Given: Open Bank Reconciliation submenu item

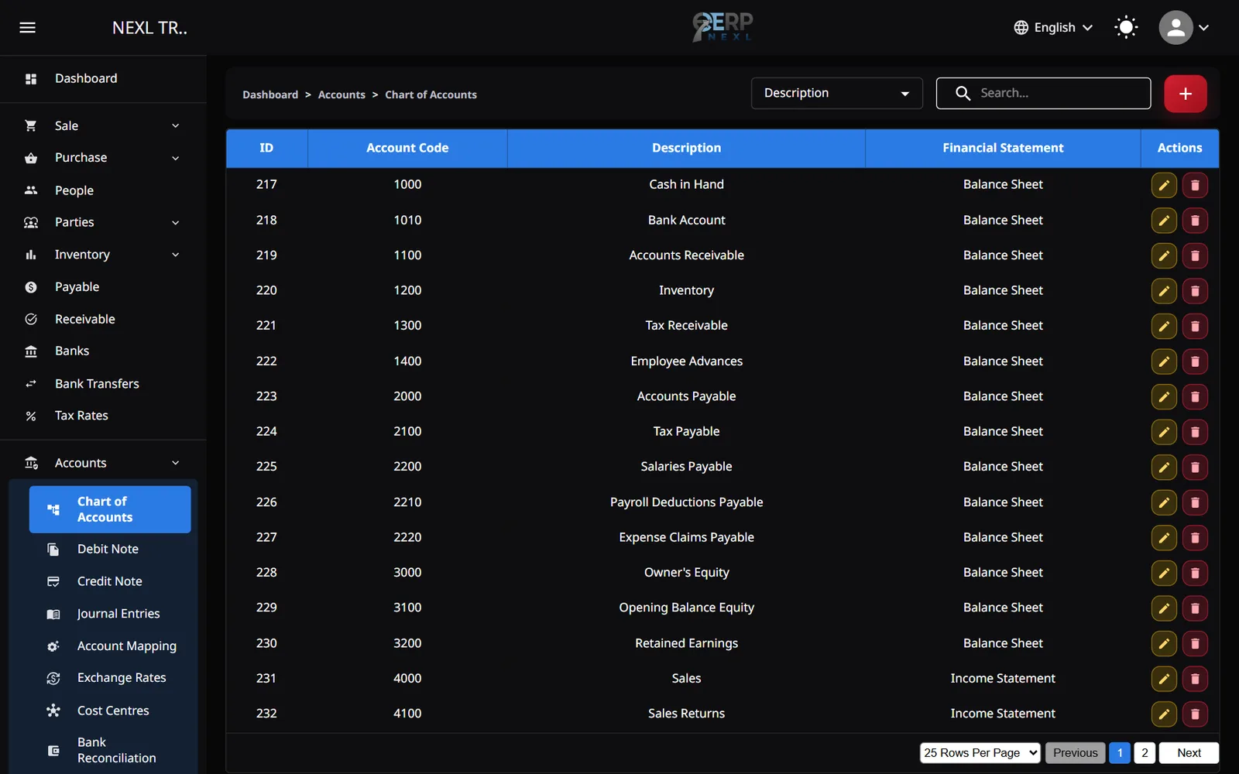Looking at the screenshot, I should 110,750.
